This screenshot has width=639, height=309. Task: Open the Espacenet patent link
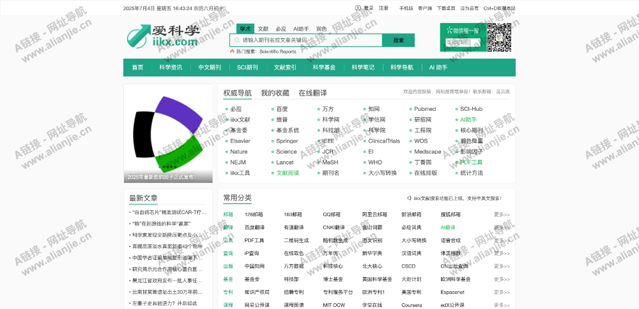pyautogui.click(x=452, y=292)
